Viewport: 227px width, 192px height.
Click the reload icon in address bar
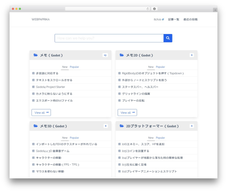(148, 9)
